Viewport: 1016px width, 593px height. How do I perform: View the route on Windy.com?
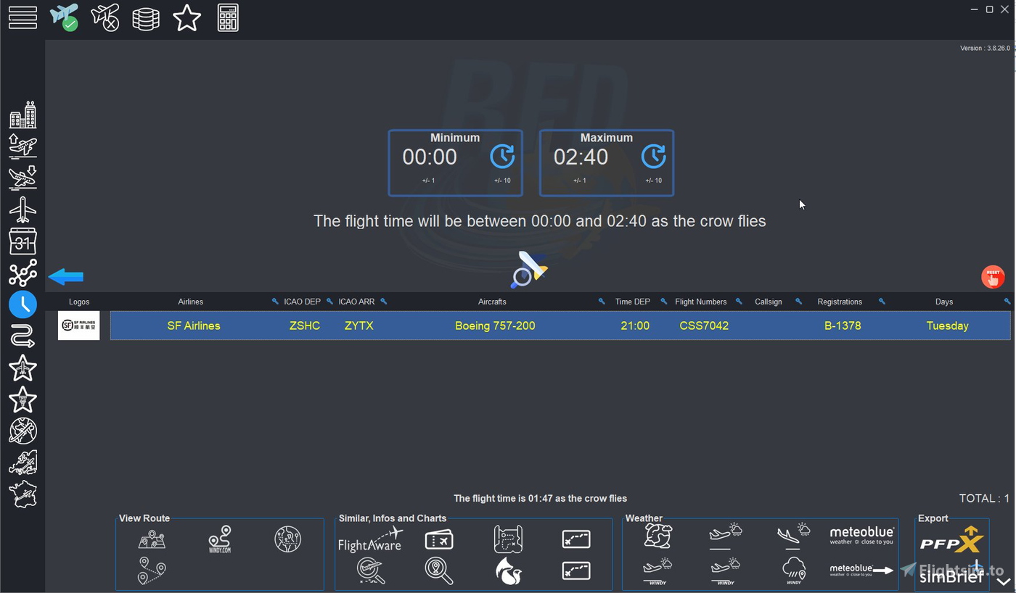[220, 539]
